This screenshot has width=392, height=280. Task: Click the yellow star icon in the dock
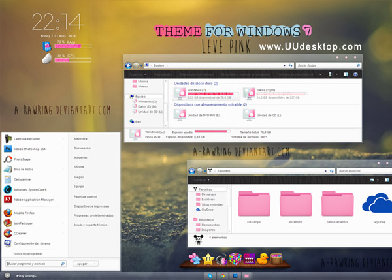coord(209,258)
